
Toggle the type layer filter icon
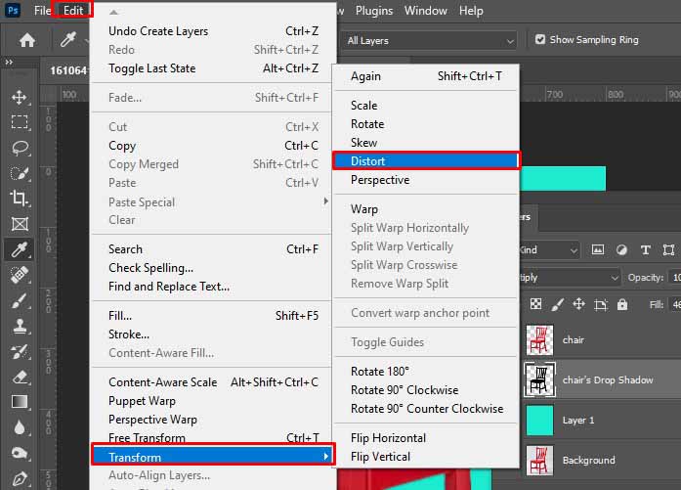[x=645, y=249]
